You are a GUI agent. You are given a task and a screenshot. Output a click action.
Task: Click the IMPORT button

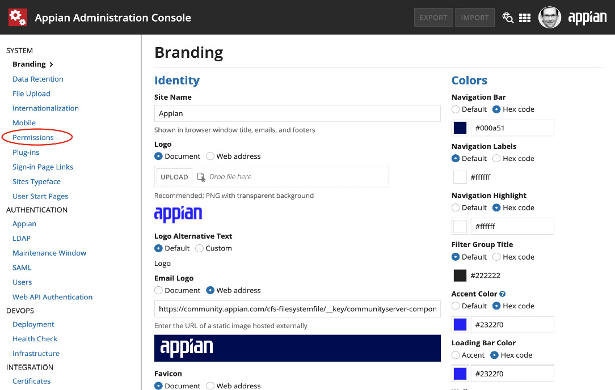475,18
